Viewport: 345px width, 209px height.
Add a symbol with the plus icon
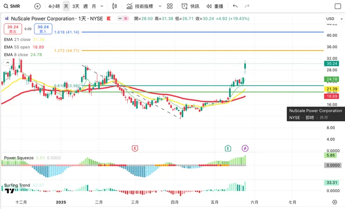(37, 6)
